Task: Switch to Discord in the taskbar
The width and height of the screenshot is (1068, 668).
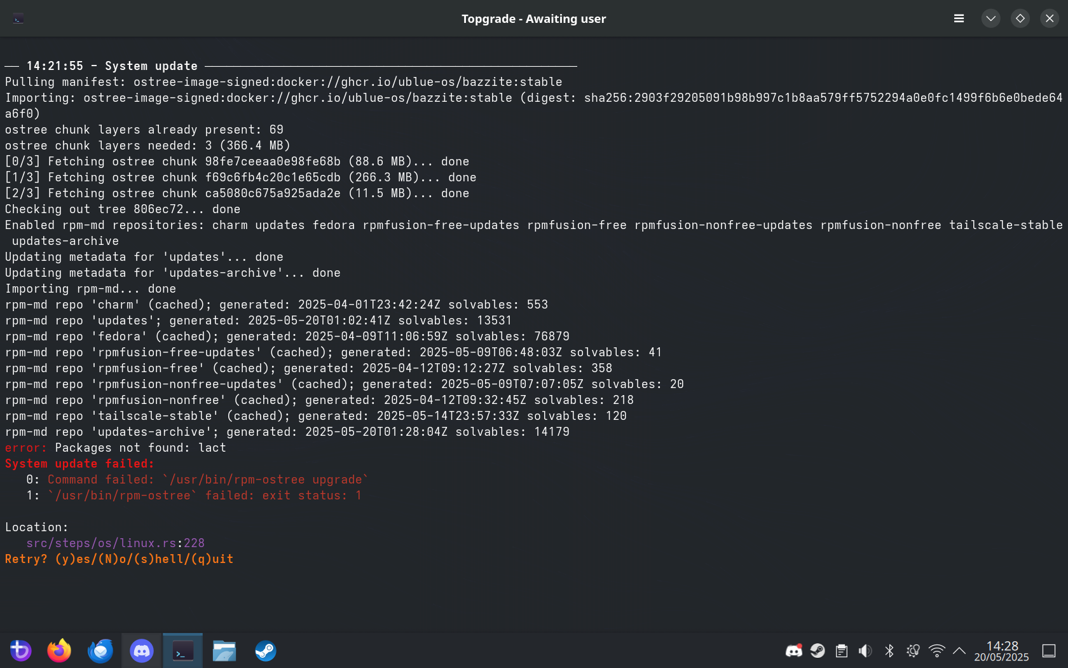Action: [x=142, y=651]
